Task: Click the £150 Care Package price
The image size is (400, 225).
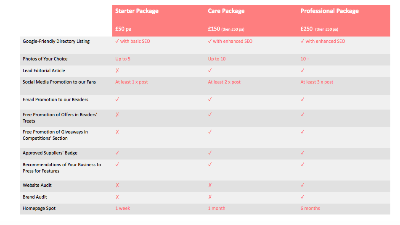Action: point(214,29)
